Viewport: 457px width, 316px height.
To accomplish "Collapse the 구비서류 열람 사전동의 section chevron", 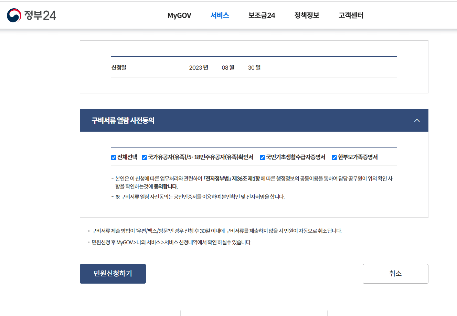I will tap(417, 121).
